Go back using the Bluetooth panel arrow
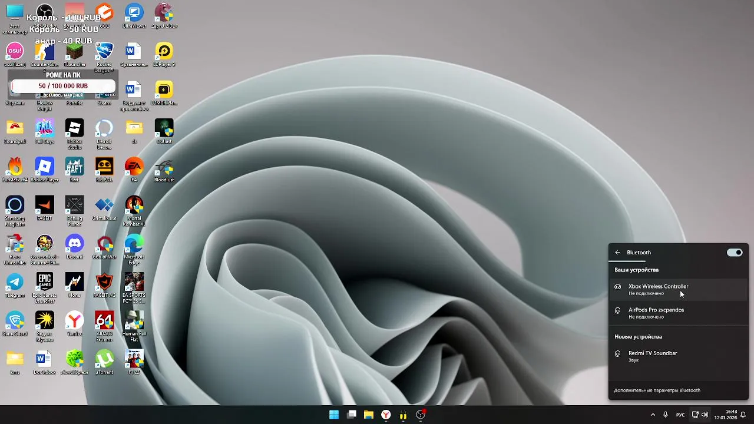754x424 pixels. point(617,253)
